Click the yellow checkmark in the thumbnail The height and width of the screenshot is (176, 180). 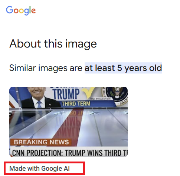[88, 92]
